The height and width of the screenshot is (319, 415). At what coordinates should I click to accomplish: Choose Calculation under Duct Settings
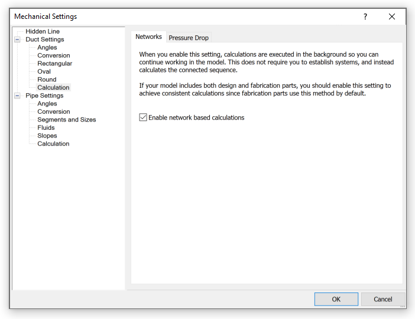53,87
